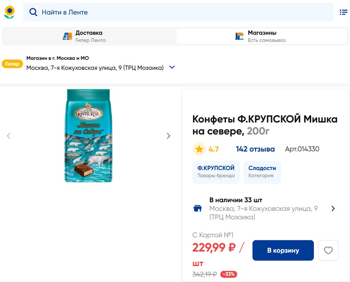The width and height of the screenshot is (350, 282).
Task: Expand the store address dropdown
Action: tap(172, 67)
